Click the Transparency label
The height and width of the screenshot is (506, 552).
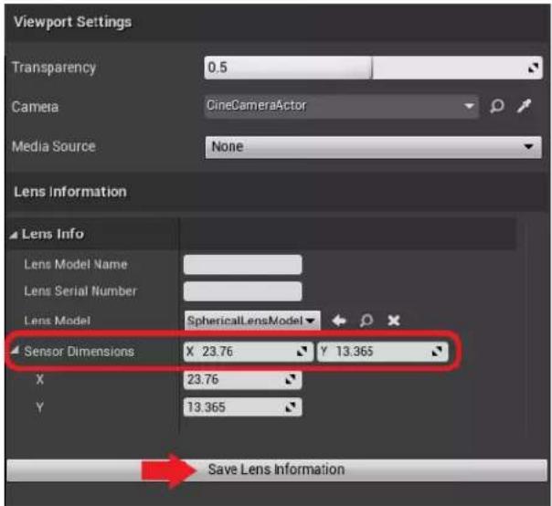click(x=54, y=68)
